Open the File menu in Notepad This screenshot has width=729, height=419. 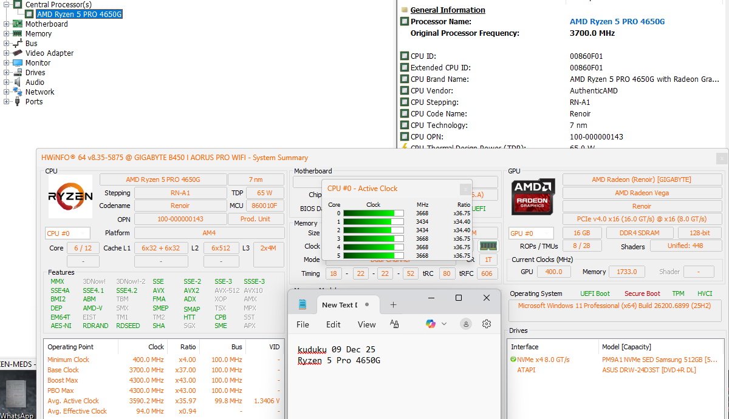tap(303, 324)
